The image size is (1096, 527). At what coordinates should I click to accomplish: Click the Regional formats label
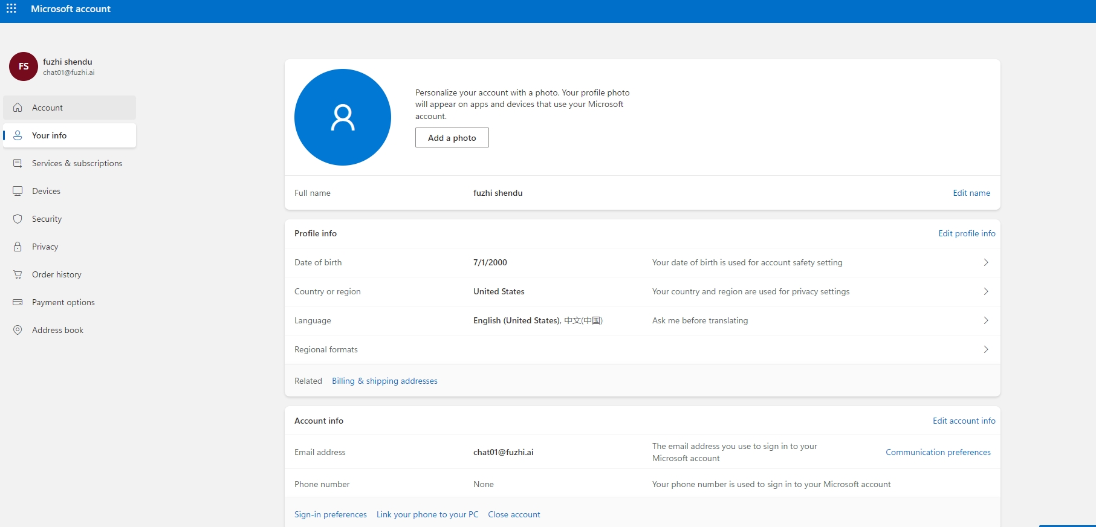pyautogui.click(x=326, y=349)
